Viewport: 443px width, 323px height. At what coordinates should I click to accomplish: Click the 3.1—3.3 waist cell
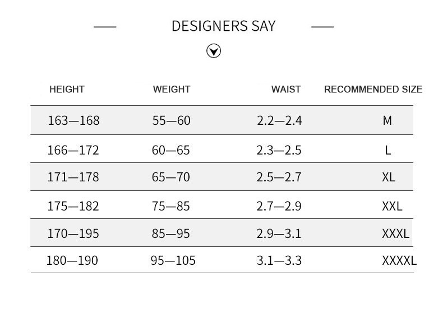[x=279, y=261]
